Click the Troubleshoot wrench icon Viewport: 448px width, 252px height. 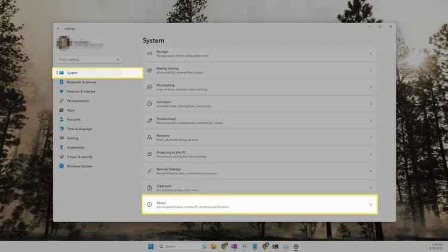tap(149, 121)
